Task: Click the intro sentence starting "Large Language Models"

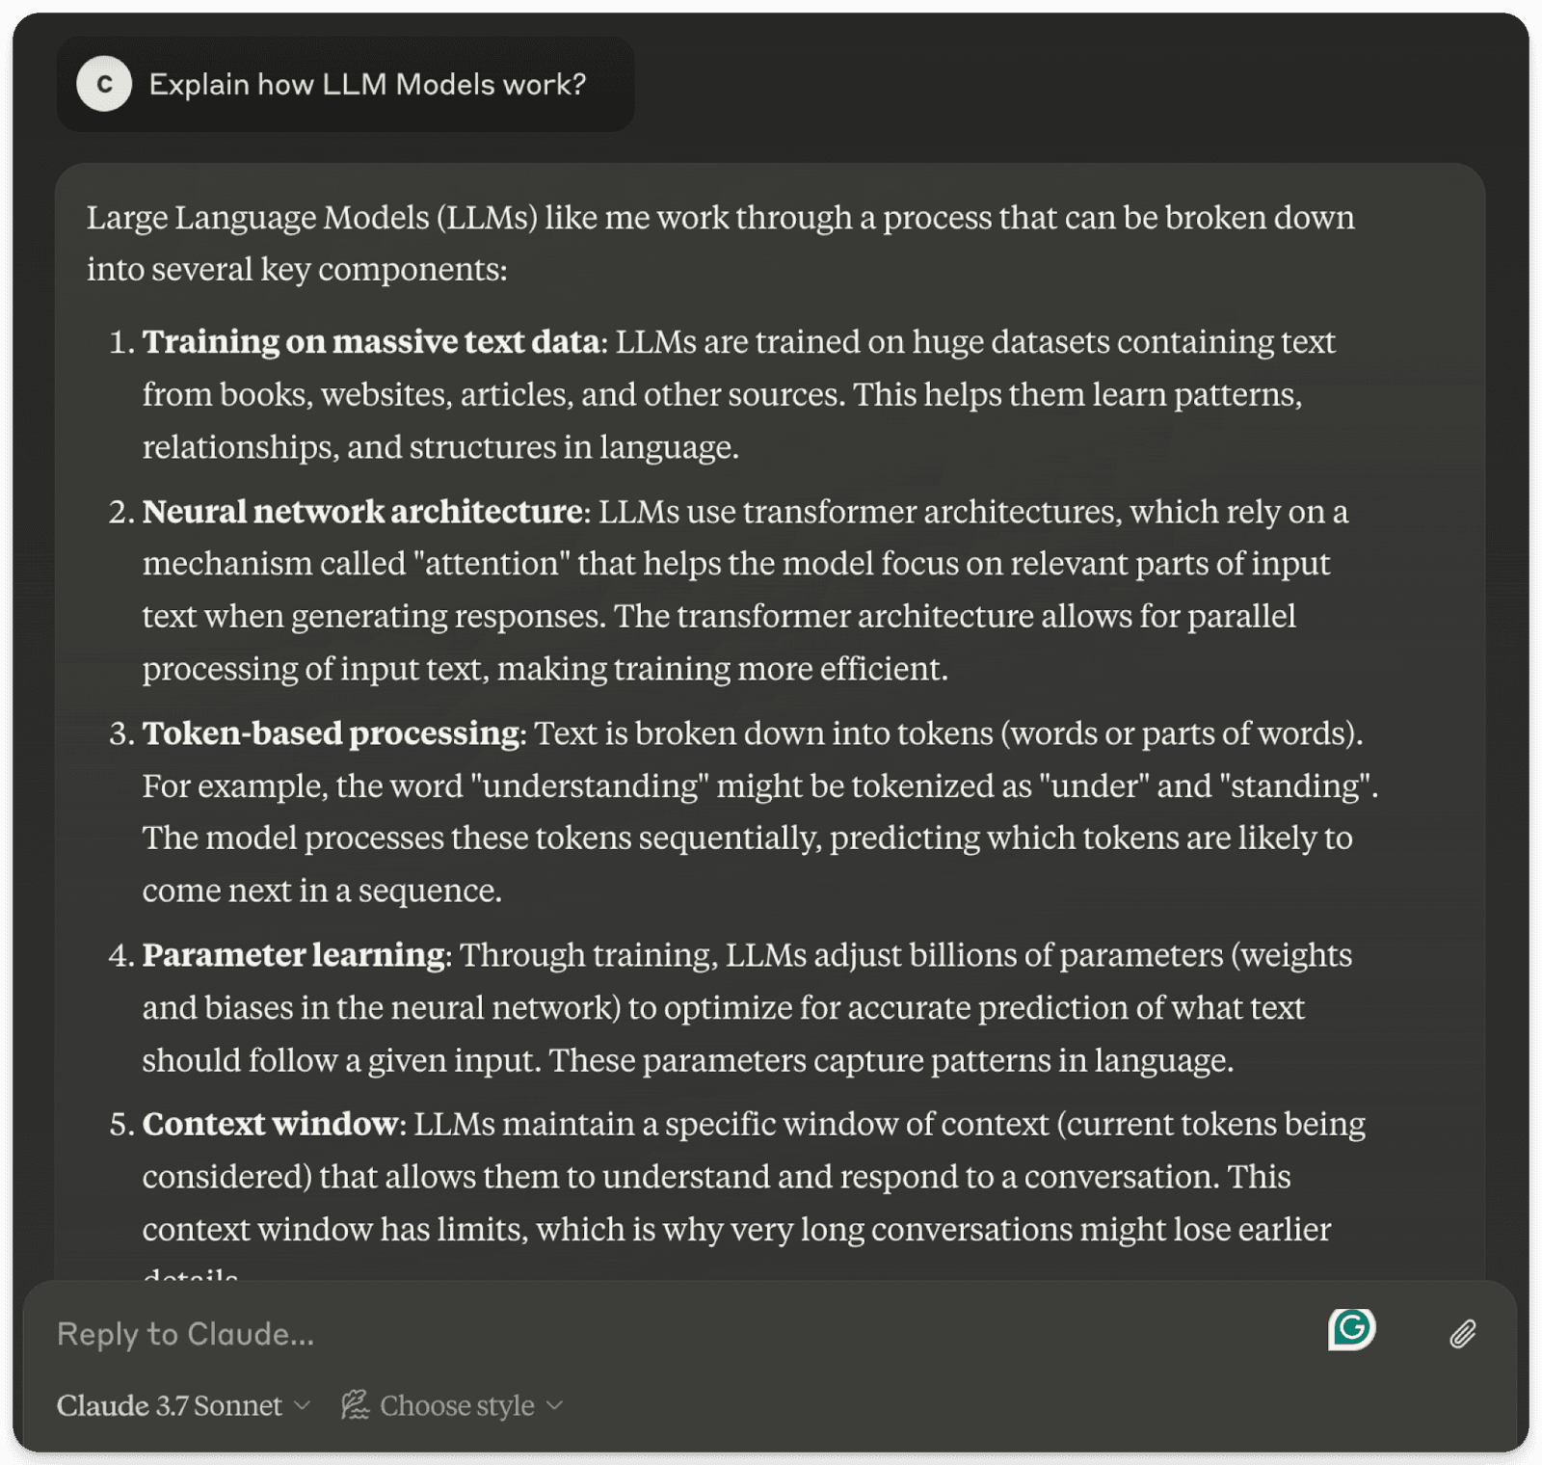Action: (x=720, y=219)
